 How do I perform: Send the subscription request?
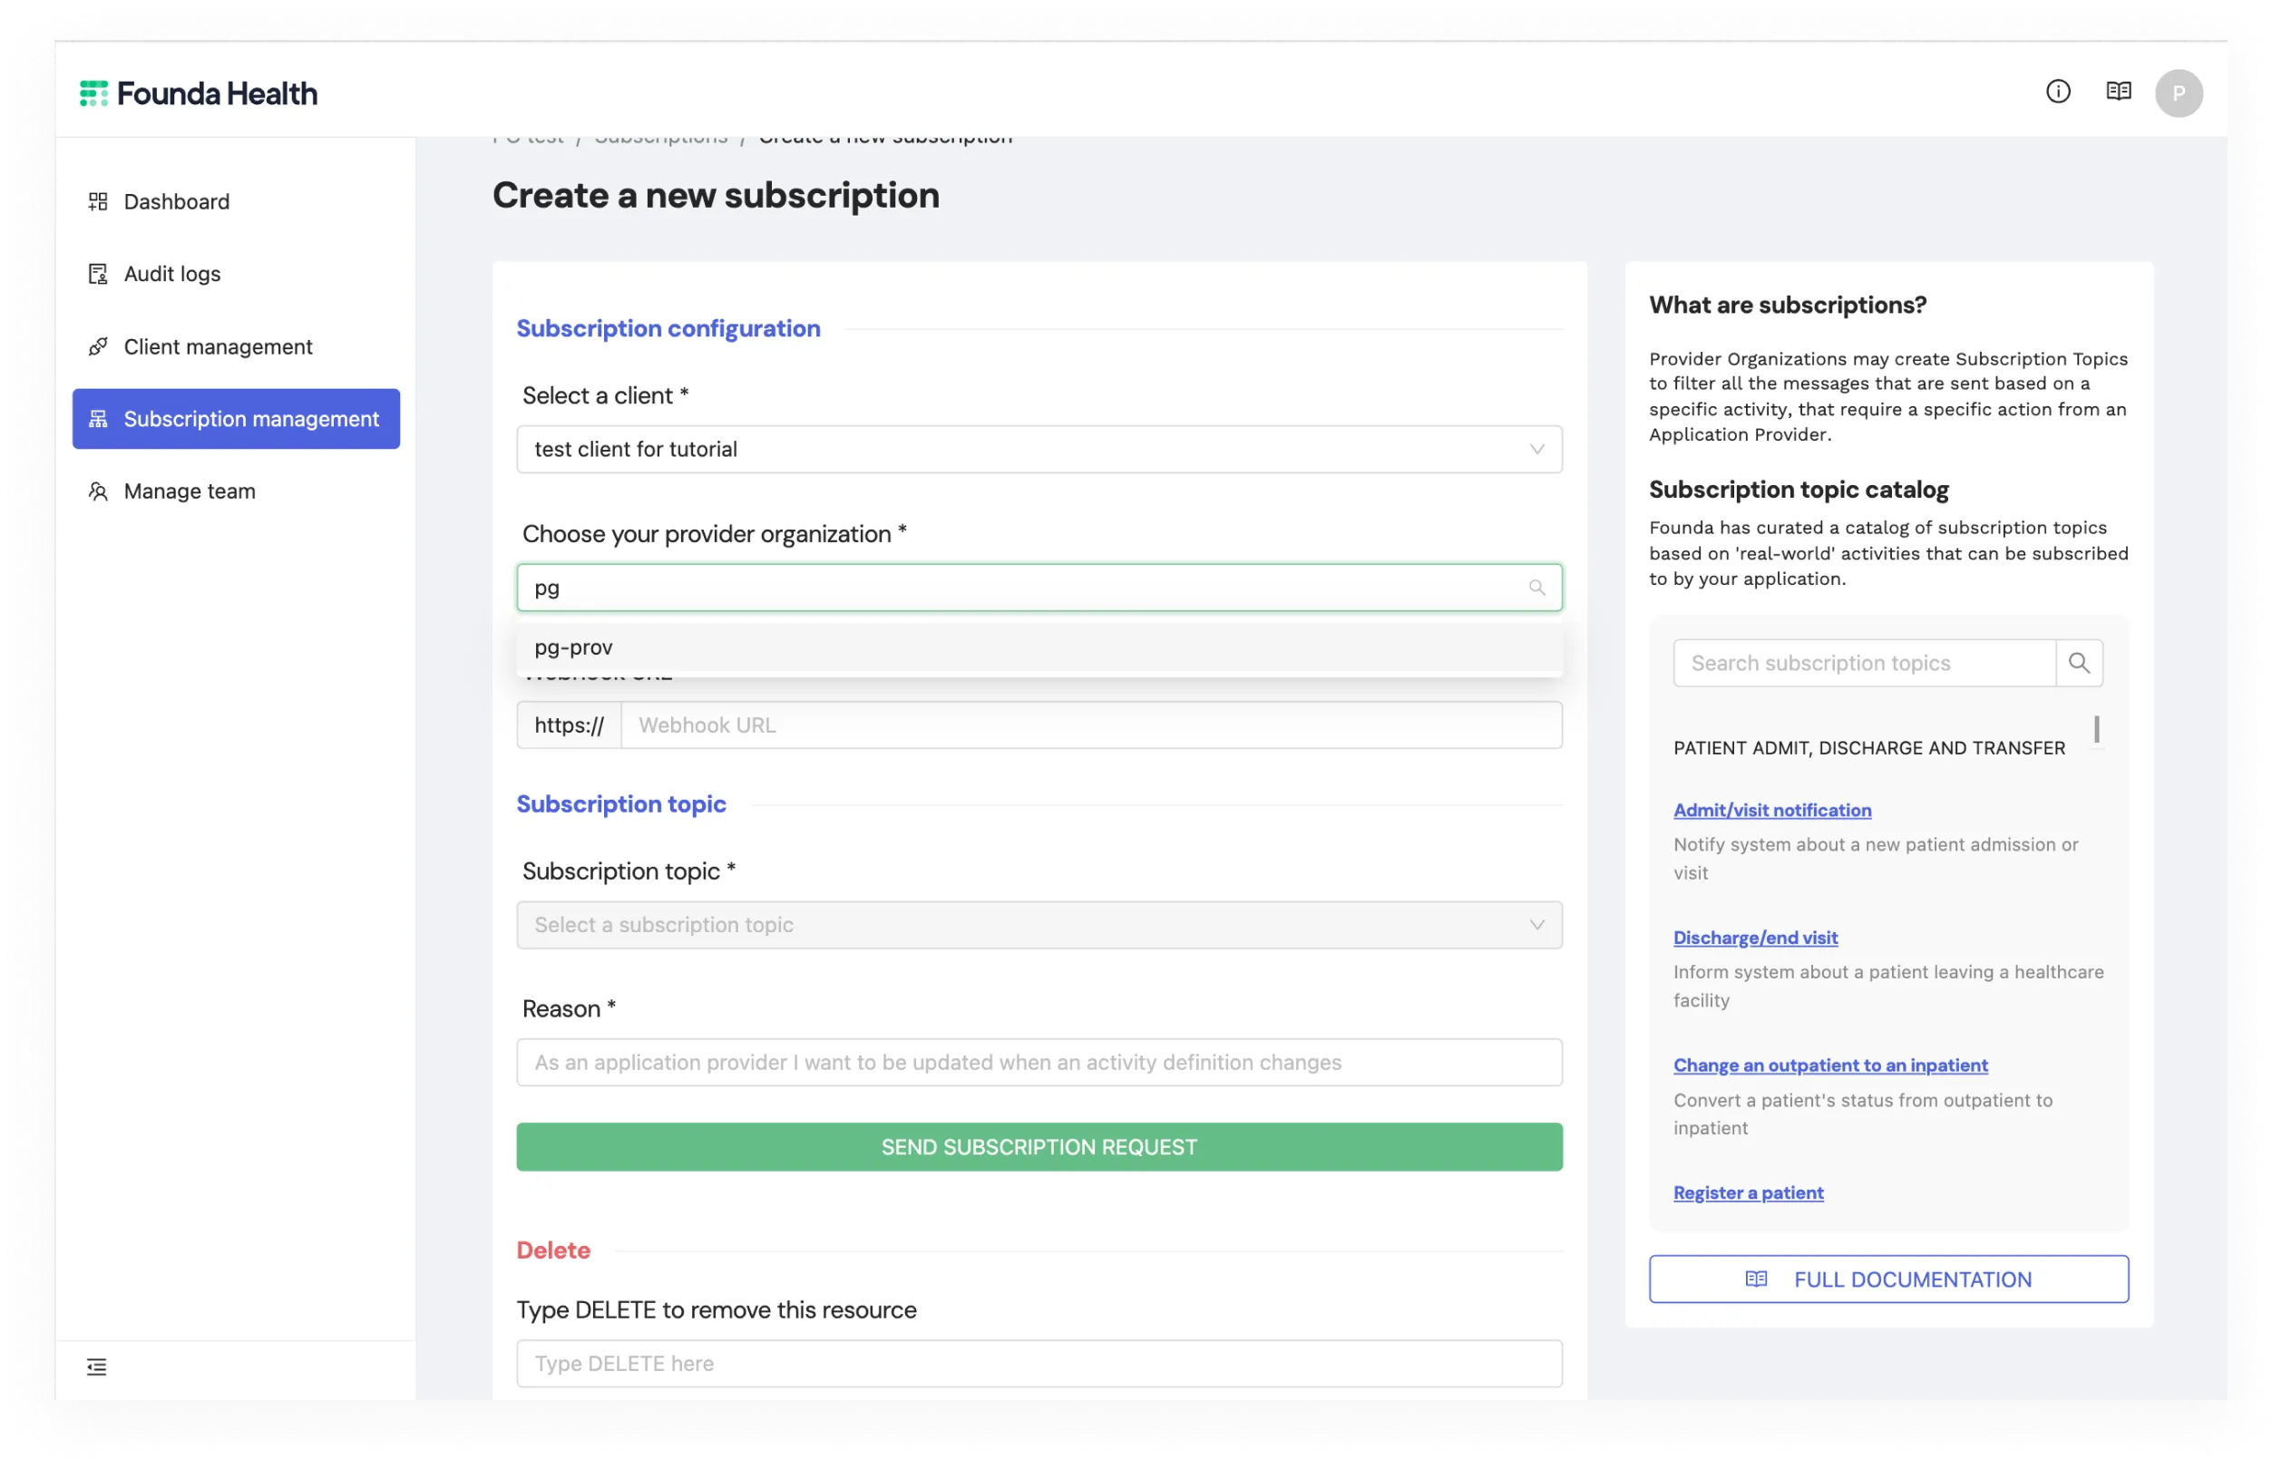pyautogui.click(x=1039, y=1147)
